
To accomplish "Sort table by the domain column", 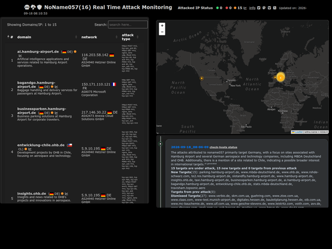I will (47, 37).
